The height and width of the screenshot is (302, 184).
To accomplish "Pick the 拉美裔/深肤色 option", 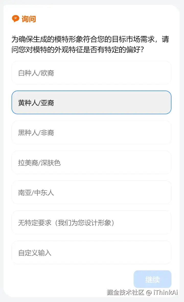I will click(x=91, y=162).
